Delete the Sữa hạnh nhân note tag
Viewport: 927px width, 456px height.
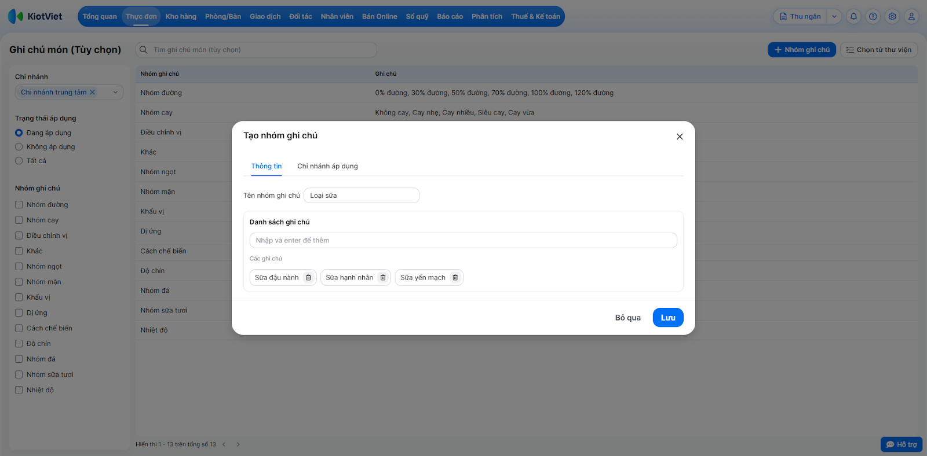pos(383,278)
